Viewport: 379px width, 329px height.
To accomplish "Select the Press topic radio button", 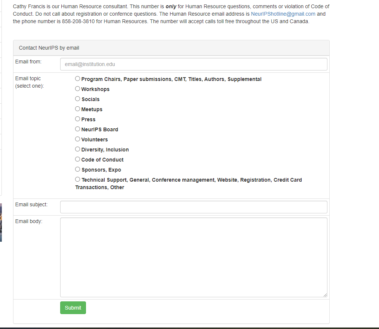I will click(x=77, y=119).
